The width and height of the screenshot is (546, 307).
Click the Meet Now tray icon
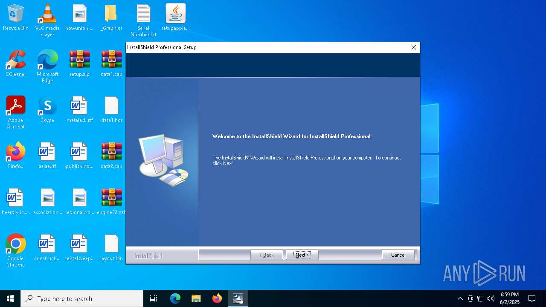pyautogui.click(x=470, y=298)
